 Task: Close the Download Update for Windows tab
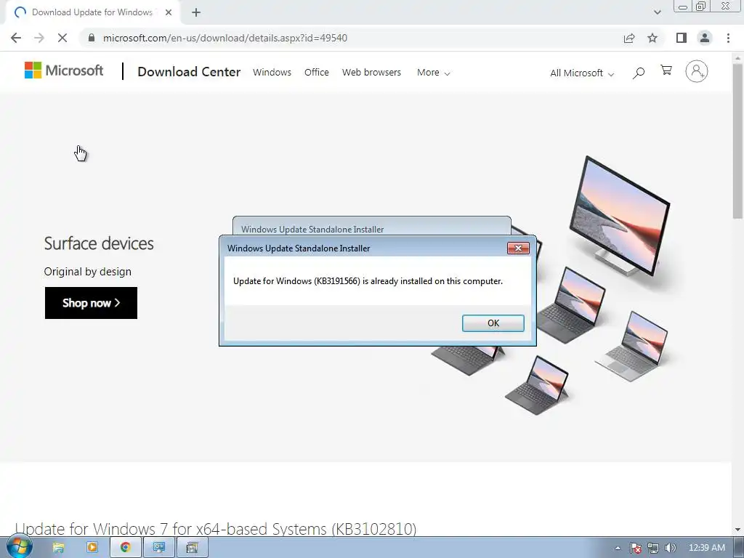[x=169, y=12]
